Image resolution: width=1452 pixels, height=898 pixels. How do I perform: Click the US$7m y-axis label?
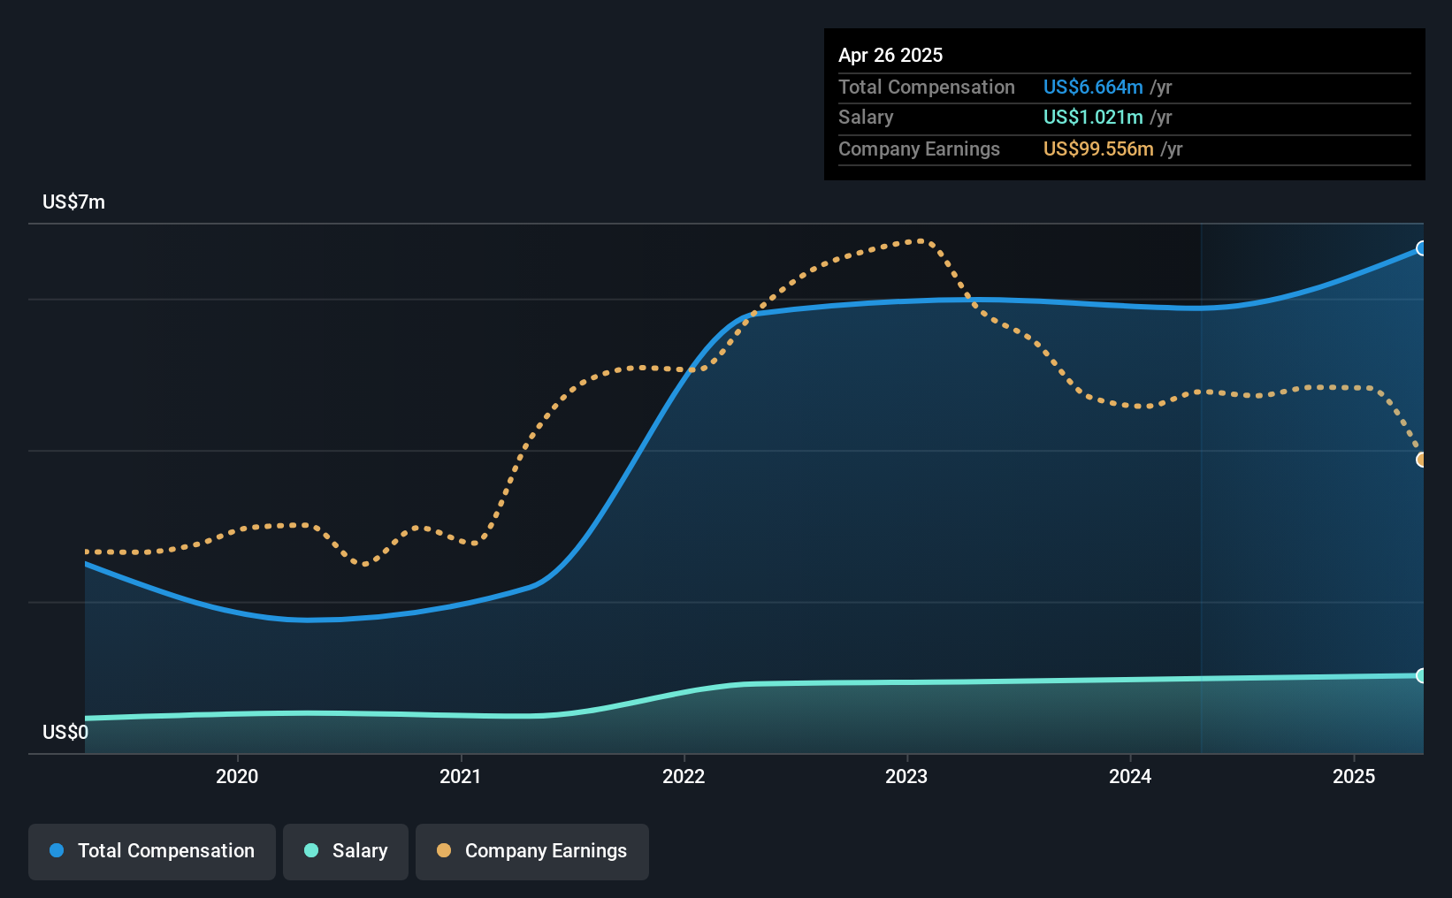point(73,202)
